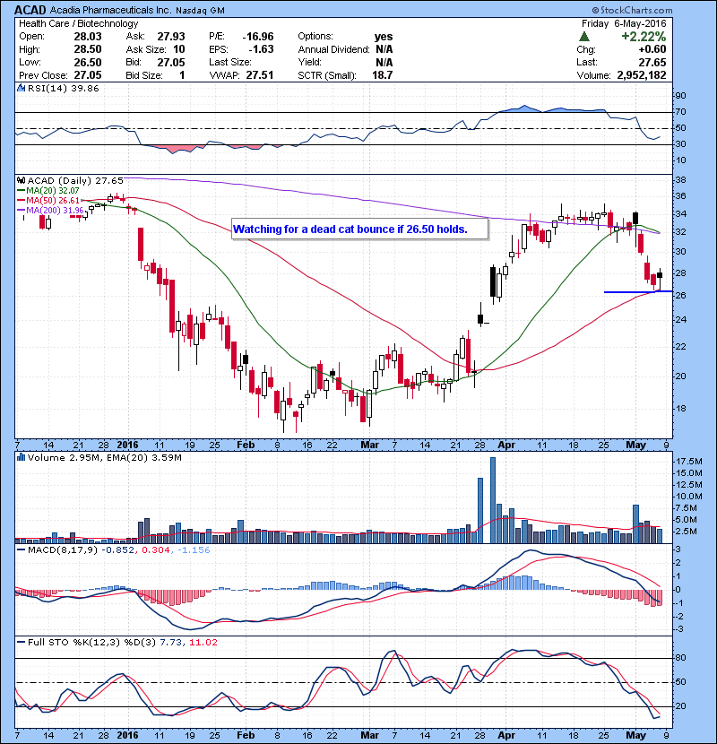Click the 2016 label on price chart axis
This screenshot has width=717, height=744.
(127, 445)
